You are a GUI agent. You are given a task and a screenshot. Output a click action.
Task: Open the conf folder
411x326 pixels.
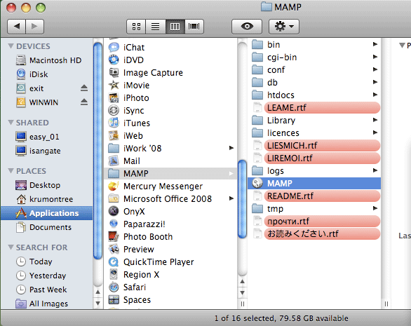(314, 69)
